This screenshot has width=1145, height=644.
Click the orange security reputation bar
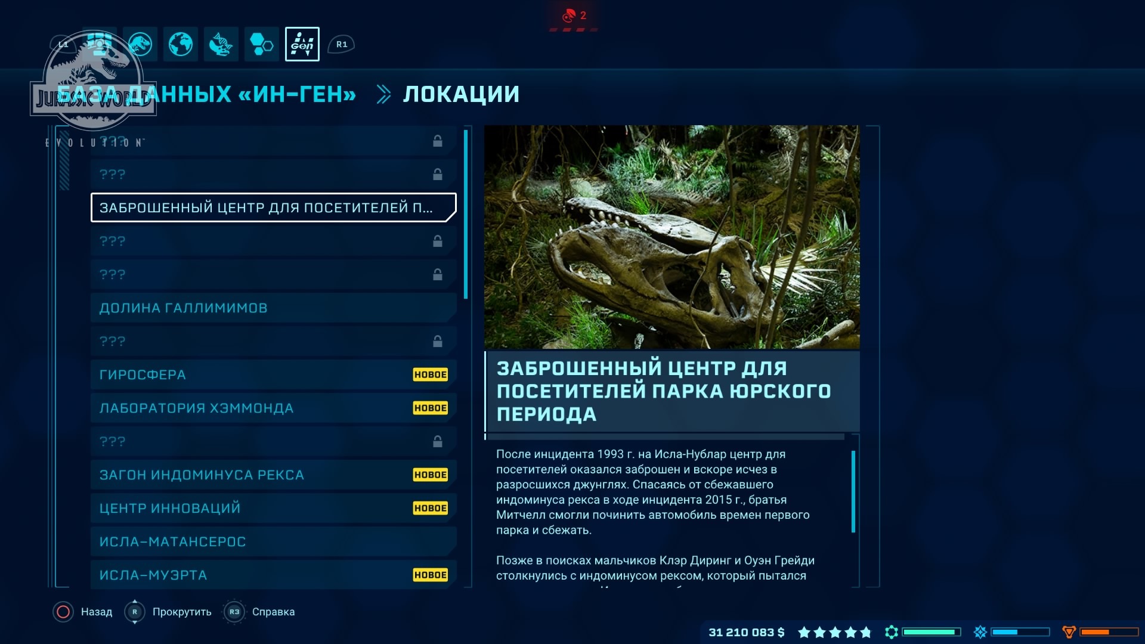pyautogui.click(x=1109, y=632)
